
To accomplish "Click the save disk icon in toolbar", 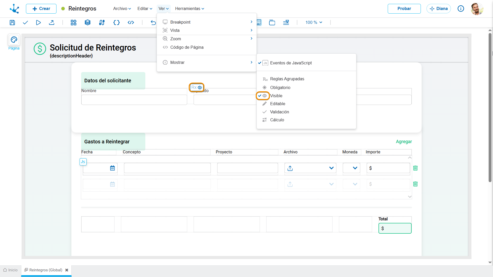I will point(12,23).
